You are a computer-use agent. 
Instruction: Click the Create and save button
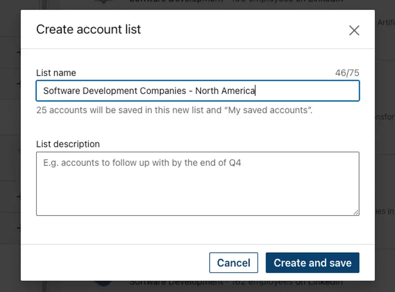[x=312, y=263]
